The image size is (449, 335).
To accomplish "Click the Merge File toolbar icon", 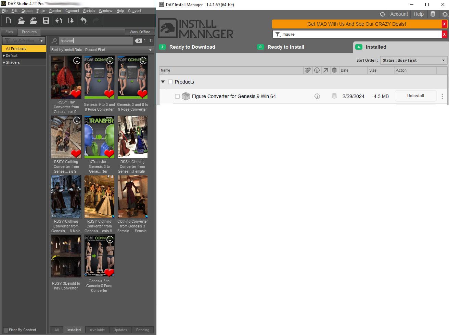I will click(x=33, y=21).
